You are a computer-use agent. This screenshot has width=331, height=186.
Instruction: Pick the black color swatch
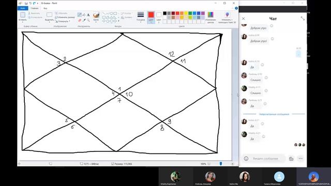point(164,13)
